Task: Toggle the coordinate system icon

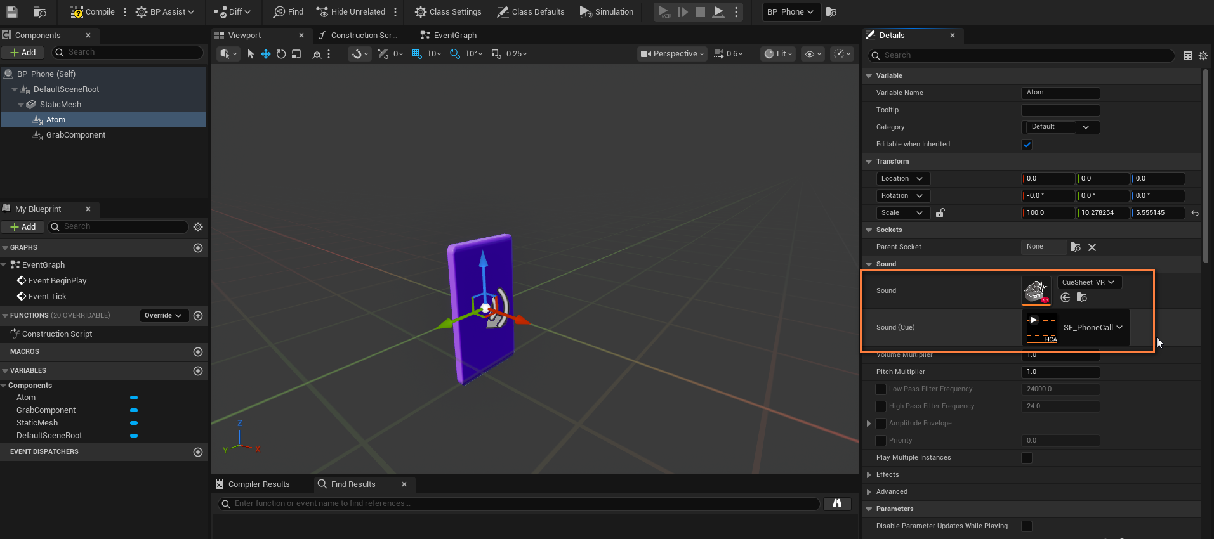Action: coord(317,54)
